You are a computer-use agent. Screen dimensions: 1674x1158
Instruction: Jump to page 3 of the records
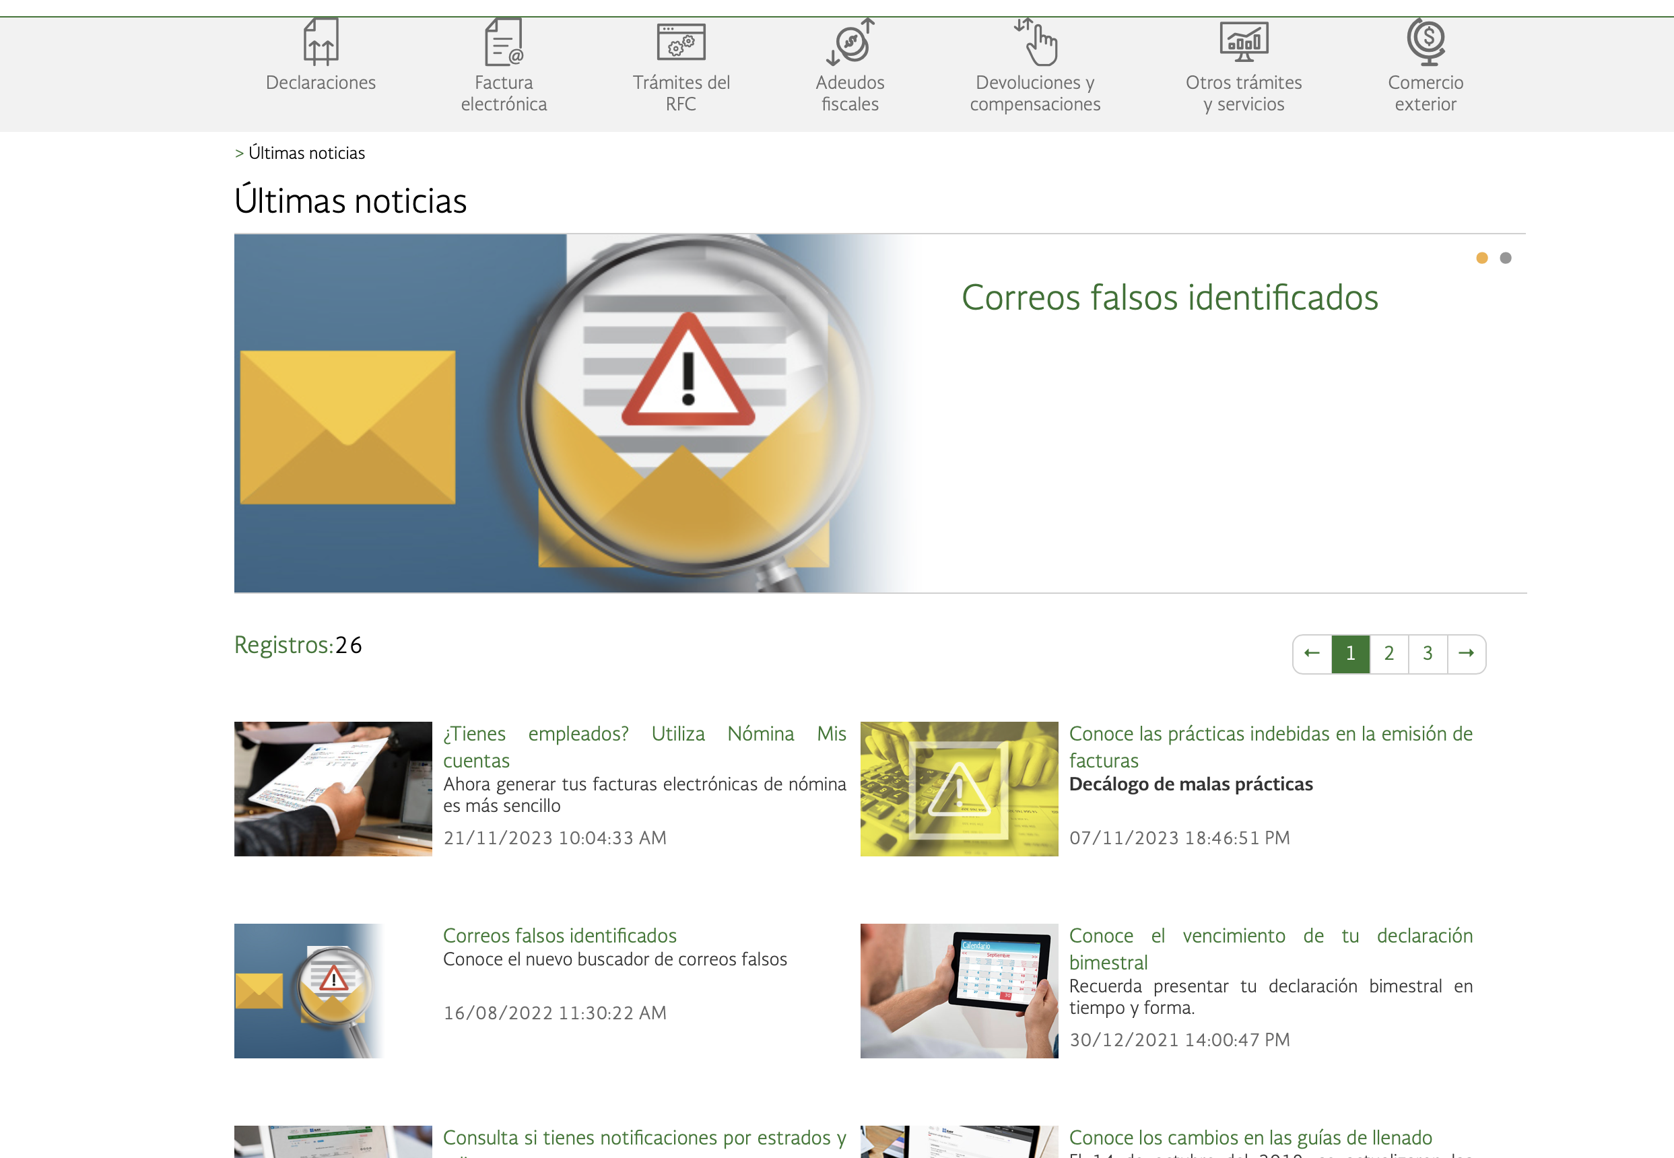click(1428, 654)
